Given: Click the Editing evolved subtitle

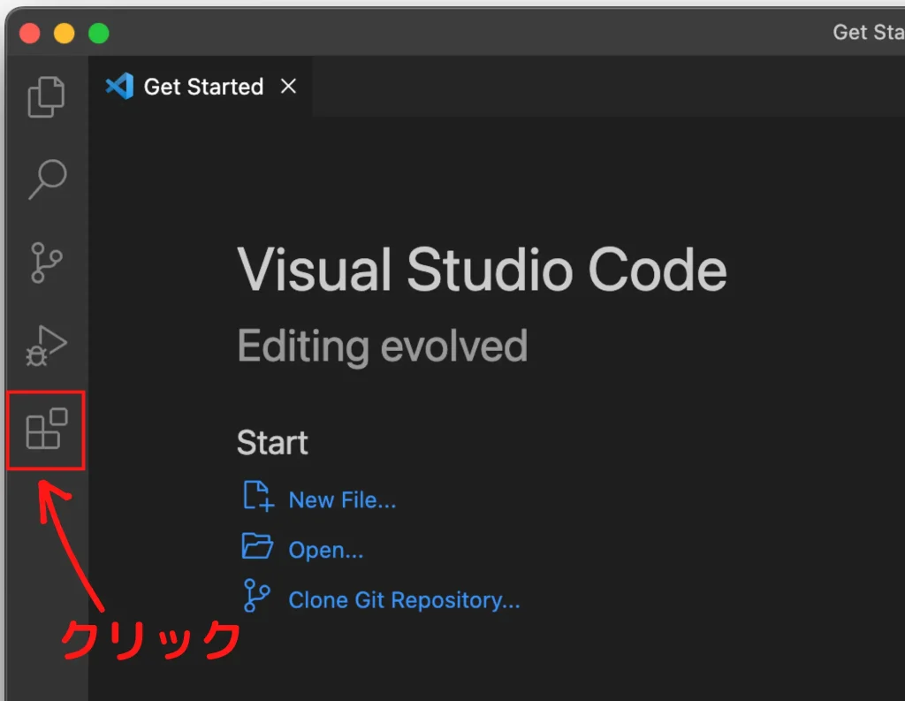Looking at the screenshot, I should pos(382,346).
